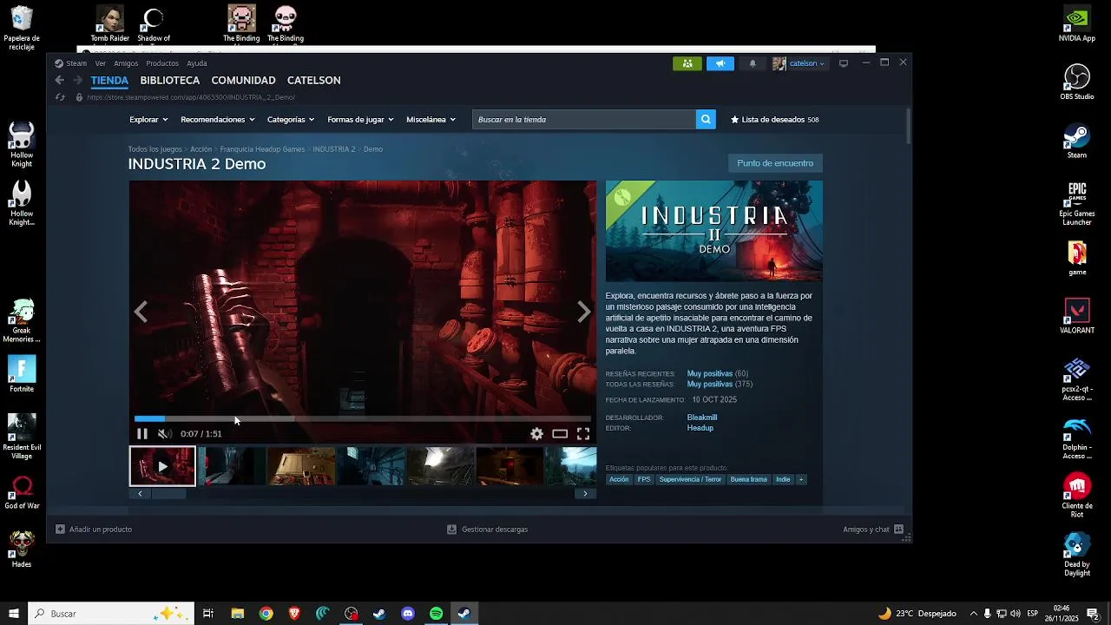Screen dimensions: 1111x625
Task: Open the CATELSON profile tab
Action: coord(313,80)
